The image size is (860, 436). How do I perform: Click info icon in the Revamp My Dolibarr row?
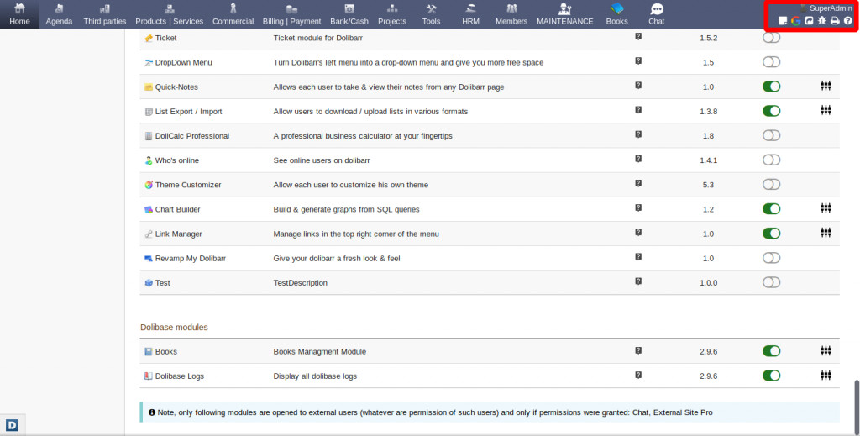click(x=638, y=257)
